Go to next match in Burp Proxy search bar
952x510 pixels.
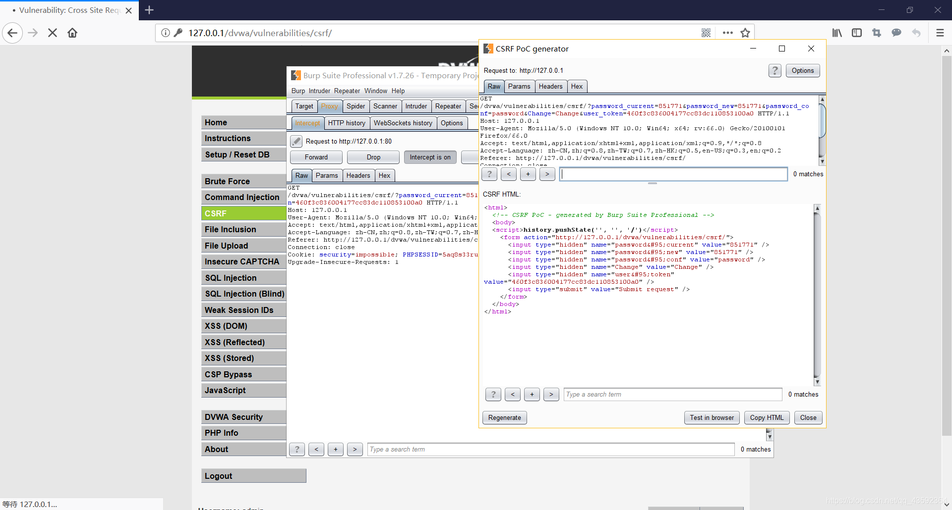(x=355, y=450)
